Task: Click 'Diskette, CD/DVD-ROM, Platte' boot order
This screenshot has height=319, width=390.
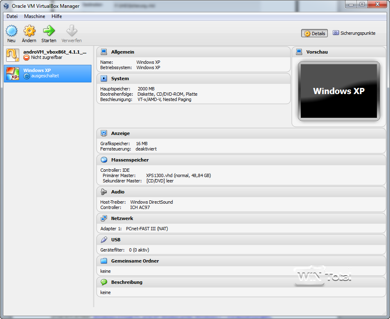Action: point(167,94)
